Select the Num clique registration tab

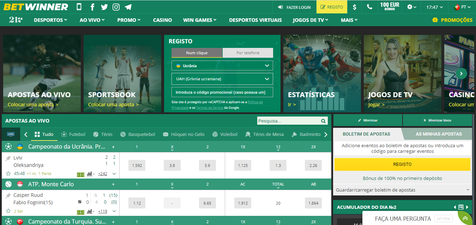click(x=197, y=53)
